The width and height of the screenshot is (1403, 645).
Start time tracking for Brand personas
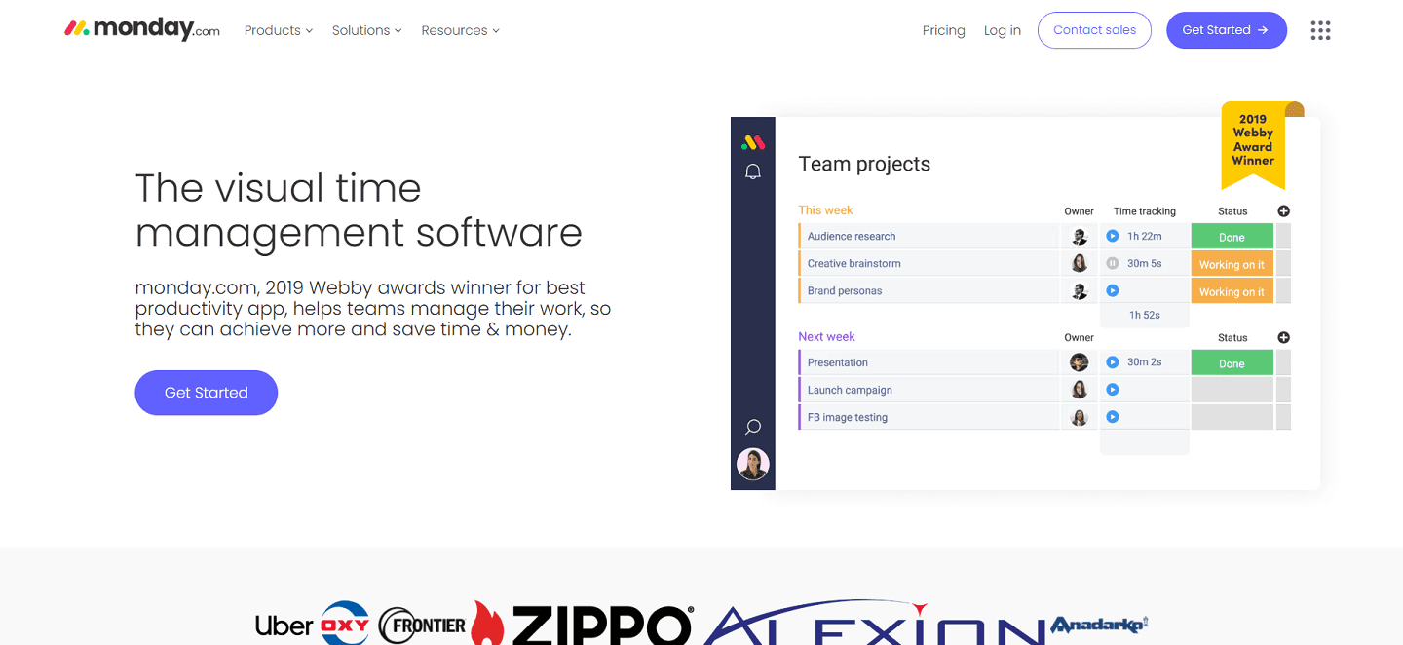point(1111,290)
